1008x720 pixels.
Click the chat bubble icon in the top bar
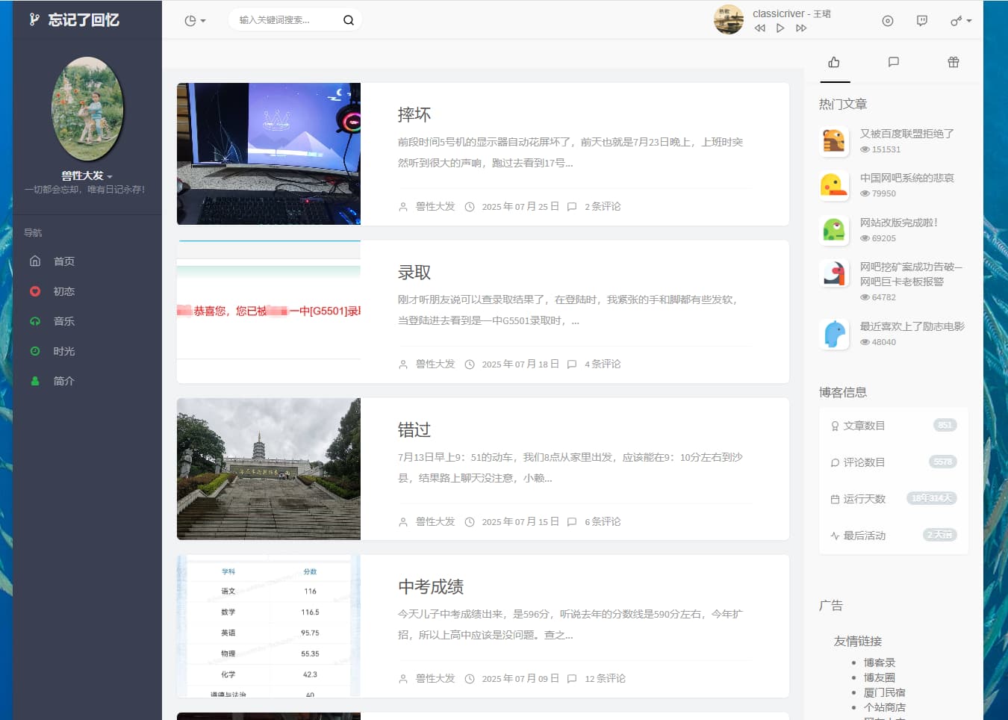coord(922,21)
